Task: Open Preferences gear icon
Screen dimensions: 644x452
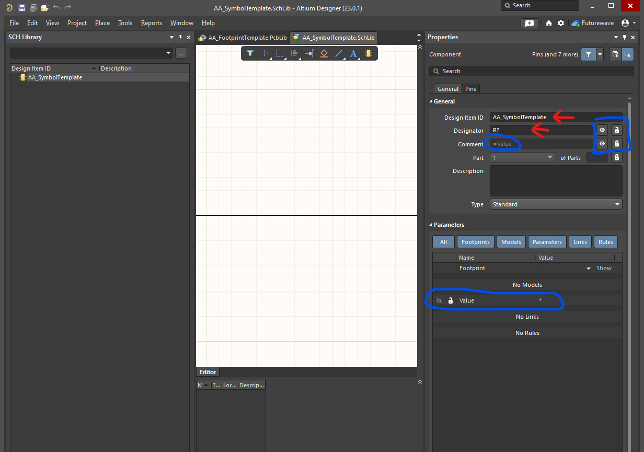Action: pyautogui.click(x=561, y=23)
